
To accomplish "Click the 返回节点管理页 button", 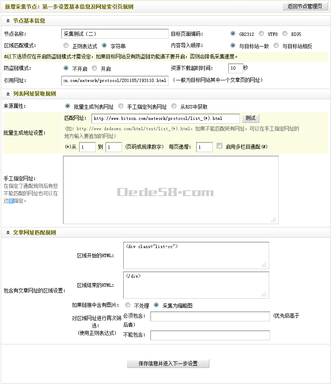I will coord(305,7).
